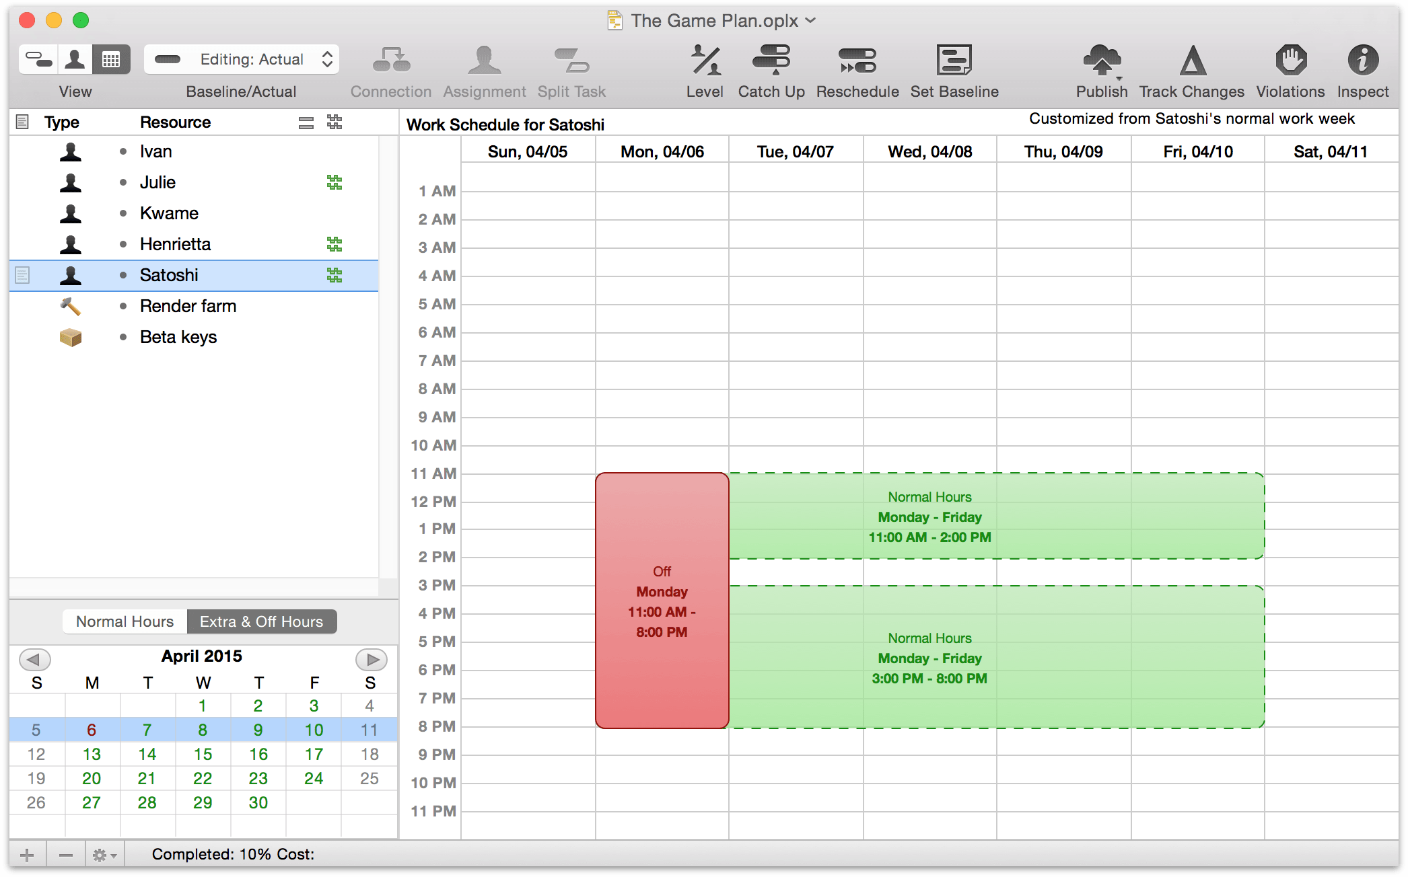
Task: Open The Game Plan.oplx title dropdown
Action: tap(811, 21)
